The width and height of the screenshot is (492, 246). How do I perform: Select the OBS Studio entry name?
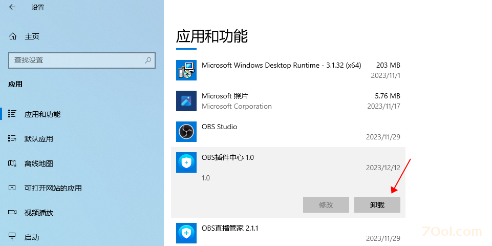coord(219,127)
